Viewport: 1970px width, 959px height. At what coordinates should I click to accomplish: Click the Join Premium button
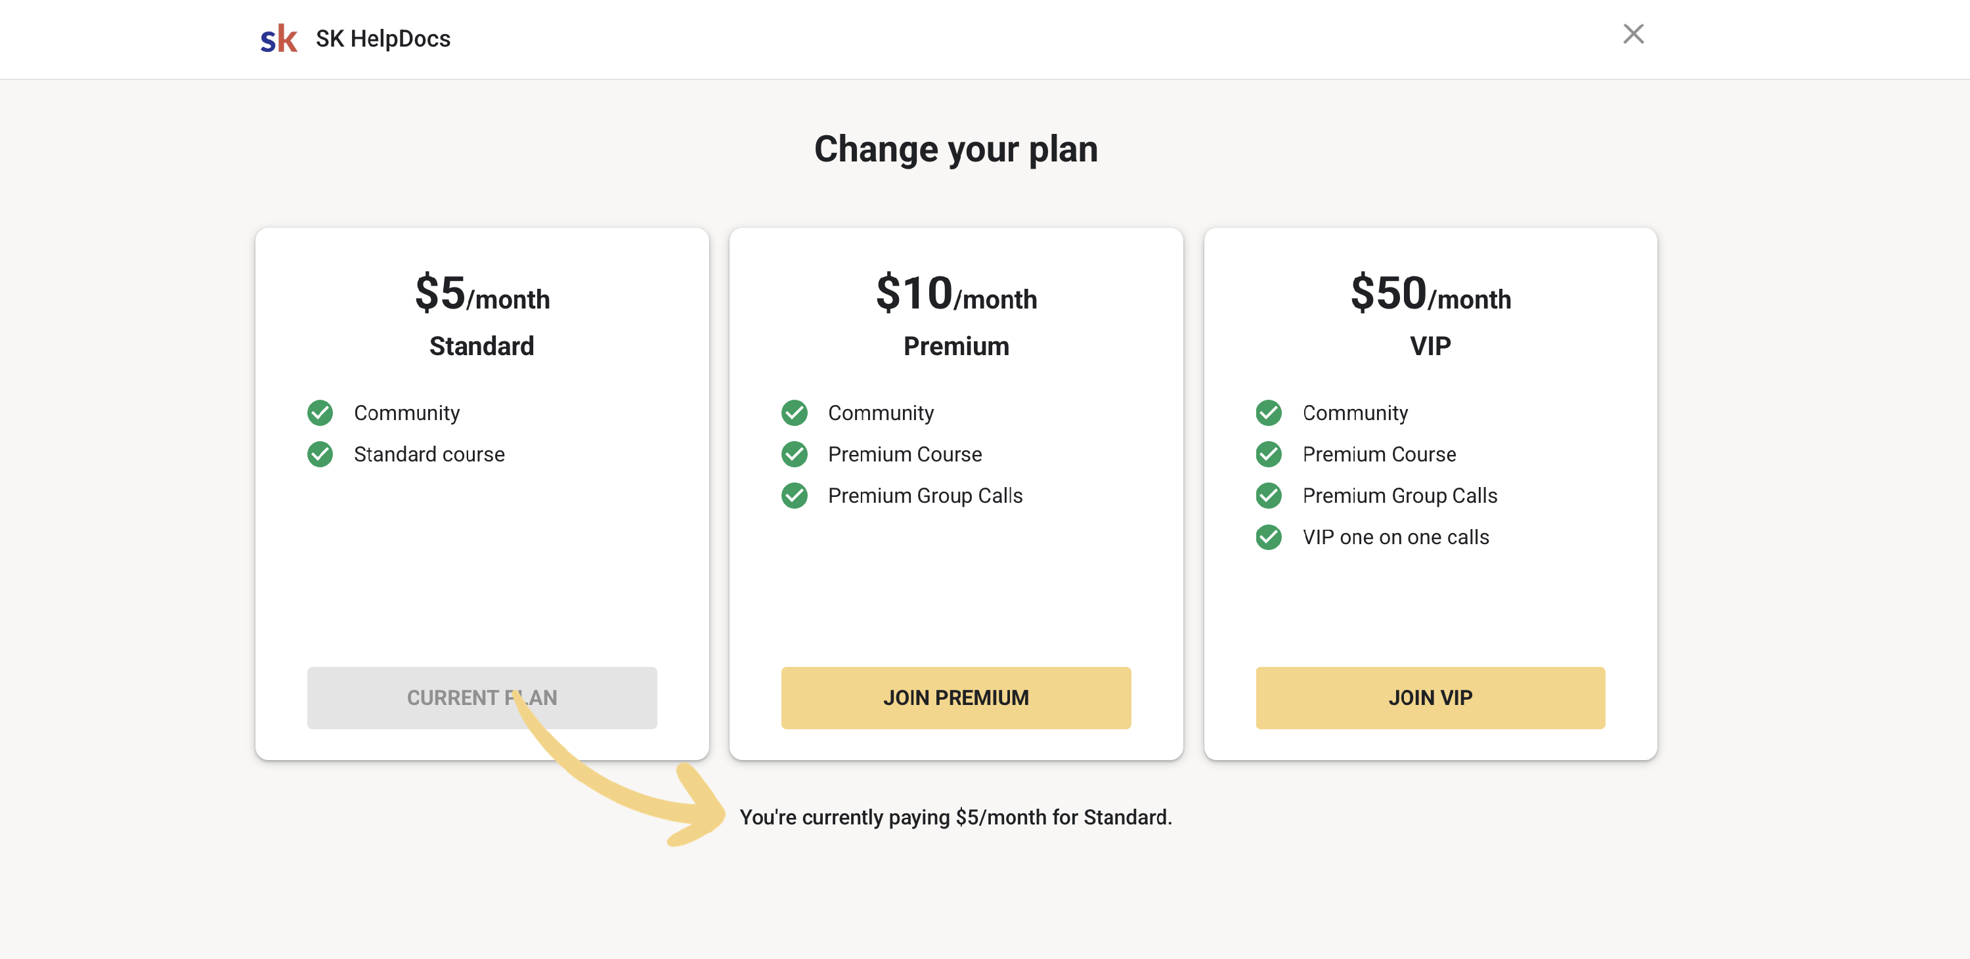pos(955,697)
